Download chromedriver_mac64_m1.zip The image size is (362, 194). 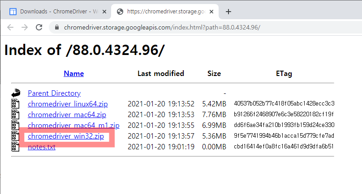pos(73,125)
